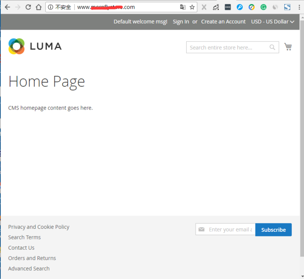Click the page scrollbar up arrow
The width and height of the screenshot is (304, 279).
click(302, 18)
